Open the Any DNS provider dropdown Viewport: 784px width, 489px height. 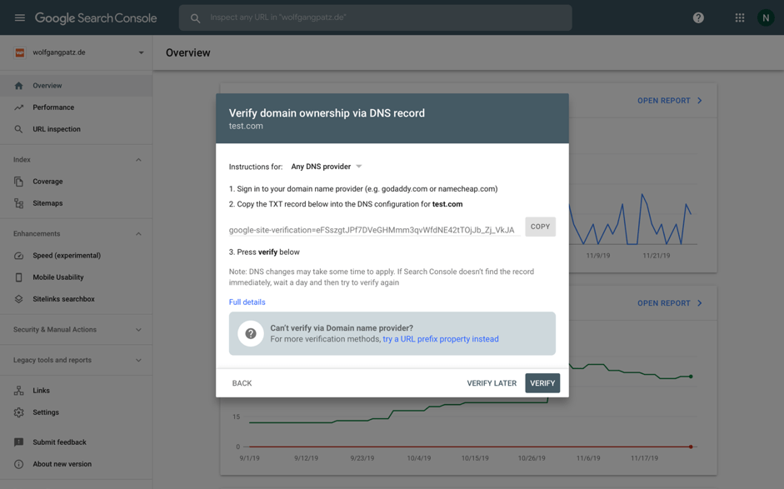tap(326, 167)
